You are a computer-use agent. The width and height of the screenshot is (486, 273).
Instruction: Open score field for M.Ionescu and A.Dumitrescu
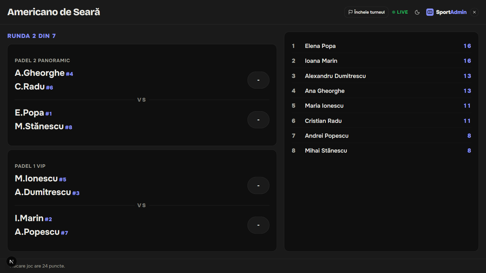pyautogui.click(x=258, y=185)
